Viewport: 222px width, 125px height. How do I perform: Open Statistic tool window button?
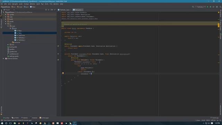coord(25,118)
